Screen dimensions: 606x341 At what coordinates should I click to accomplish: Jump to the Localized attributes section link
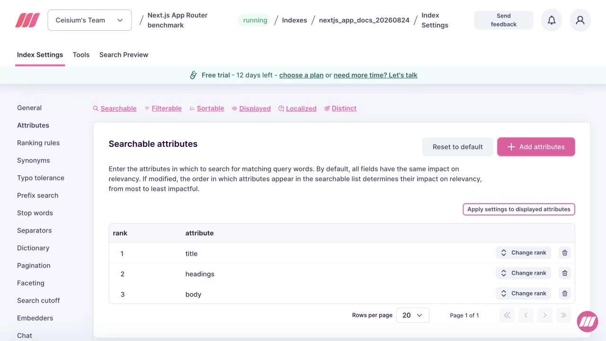297,108
